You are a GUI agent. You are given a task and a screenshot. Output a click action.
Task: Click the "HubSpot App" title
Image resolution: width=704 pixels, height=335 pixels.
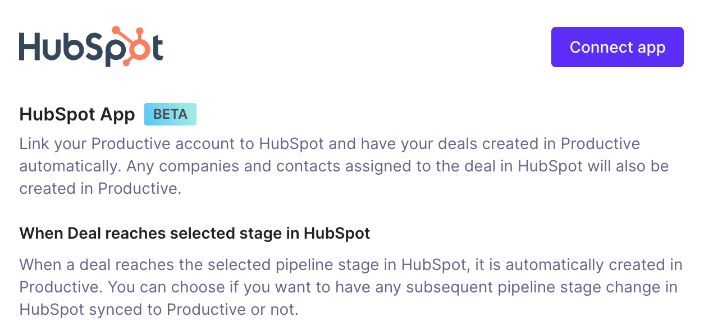tap(77, 114)
